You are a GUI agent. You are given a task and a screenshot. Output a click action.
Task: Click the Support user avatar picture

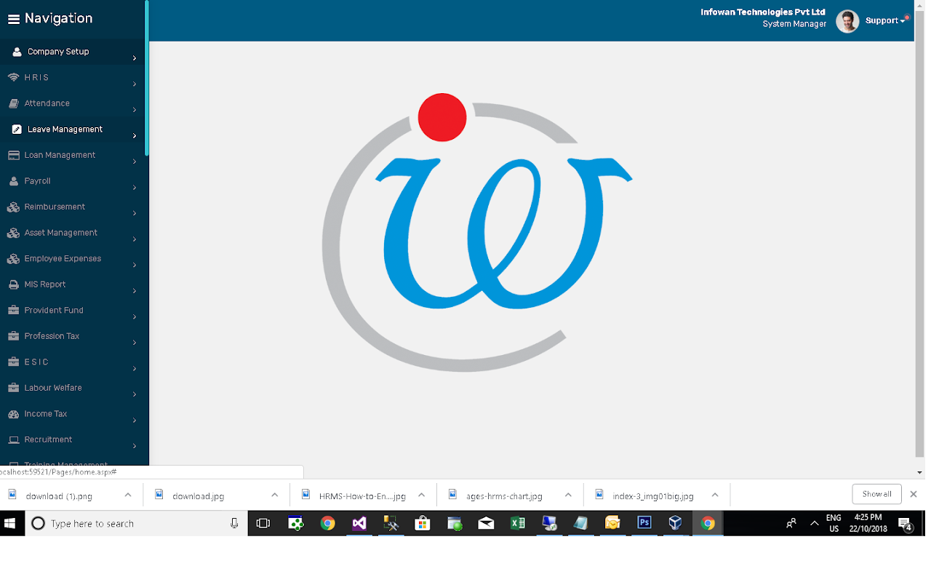click(847, 21)
